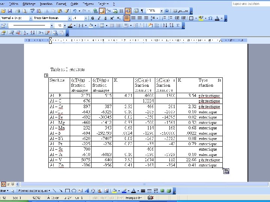Toggle center text alignment
The width and height of the screenshot is (270, 202).
(x=133, y=18)
